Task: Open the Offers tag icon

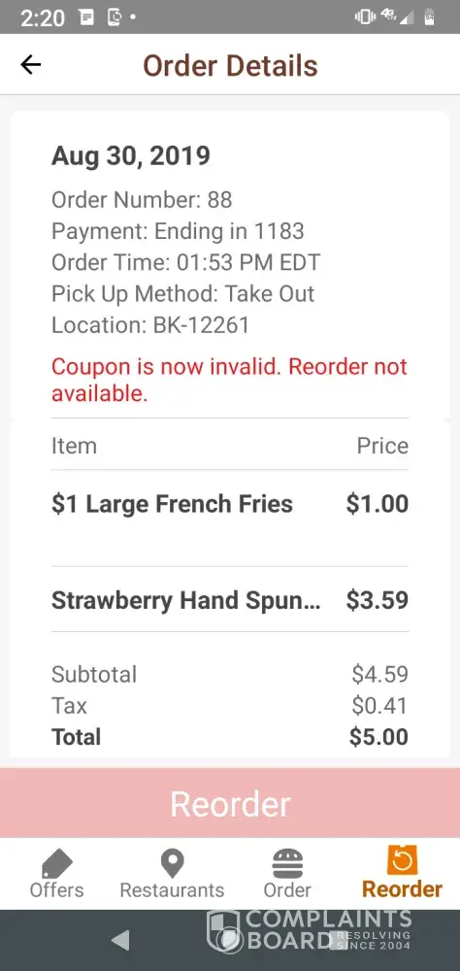Action: [57, 863]
